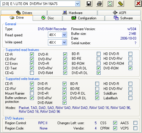Image resolution: width=142 pixels, height=133 pixels.
Task: Click the Refresh icon in toolbar
Action: 110,4
